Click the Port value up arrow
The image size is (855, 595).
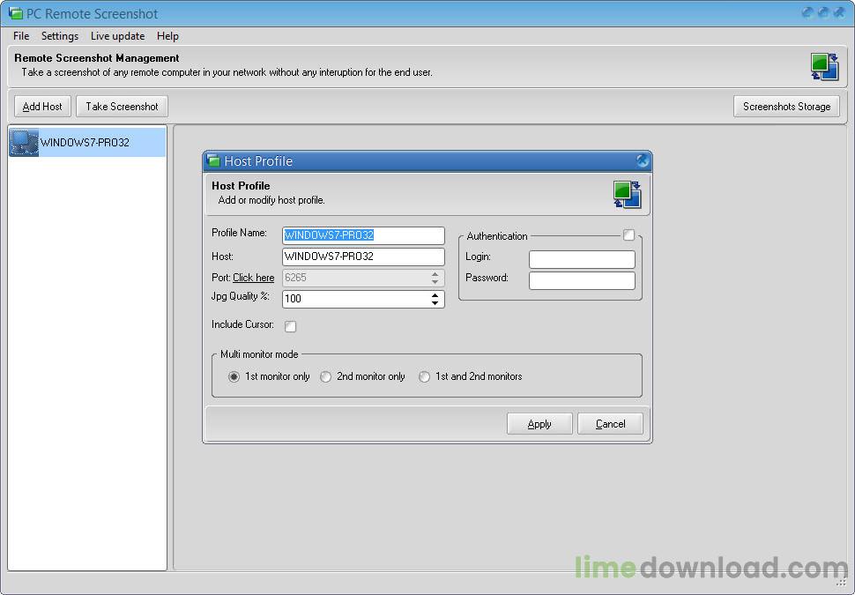pyautogui.click(x=435, y=274)
